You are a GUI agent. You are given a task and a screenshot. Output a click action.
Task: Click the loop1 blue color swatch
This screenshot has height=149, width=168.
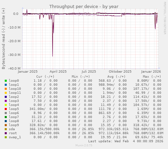point(6,85)
